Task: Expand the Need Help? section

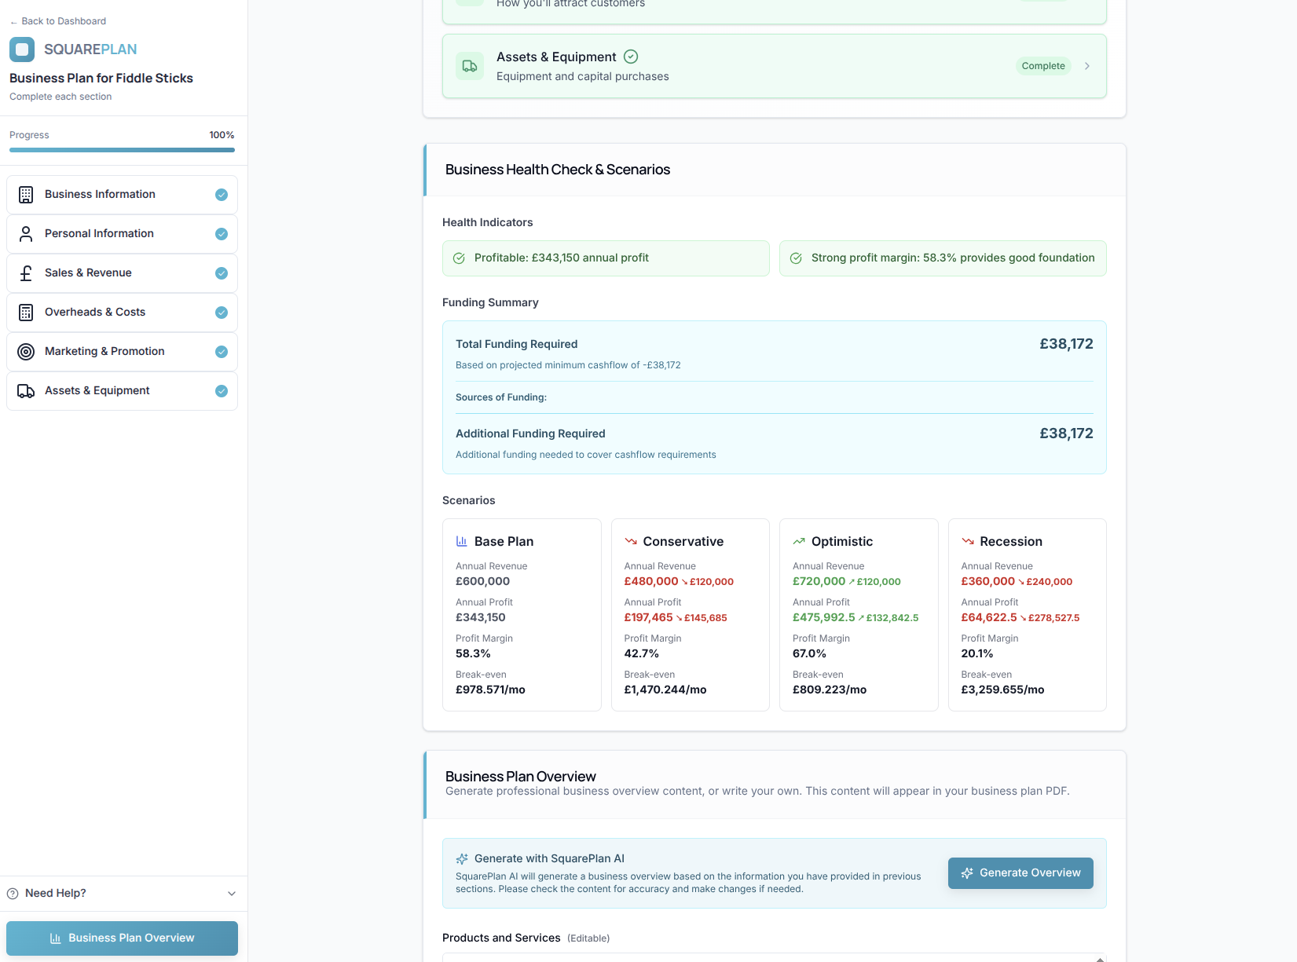Action: [232, 894]
